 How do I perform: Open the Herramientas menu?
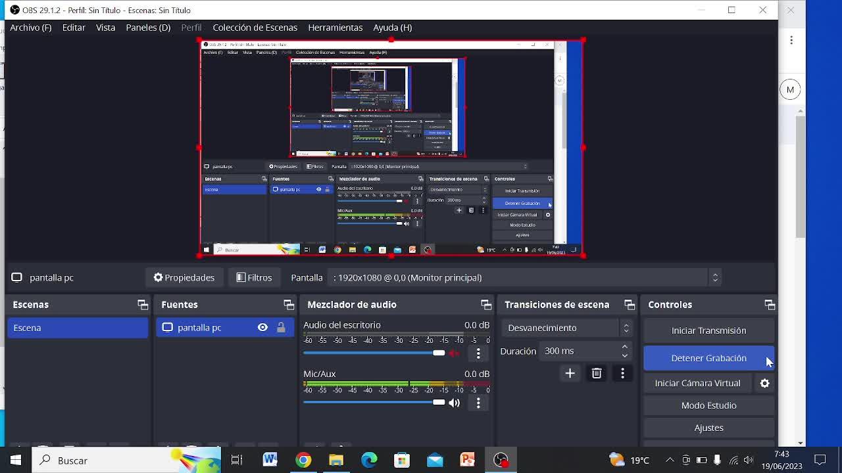click(x=335, y=28)
